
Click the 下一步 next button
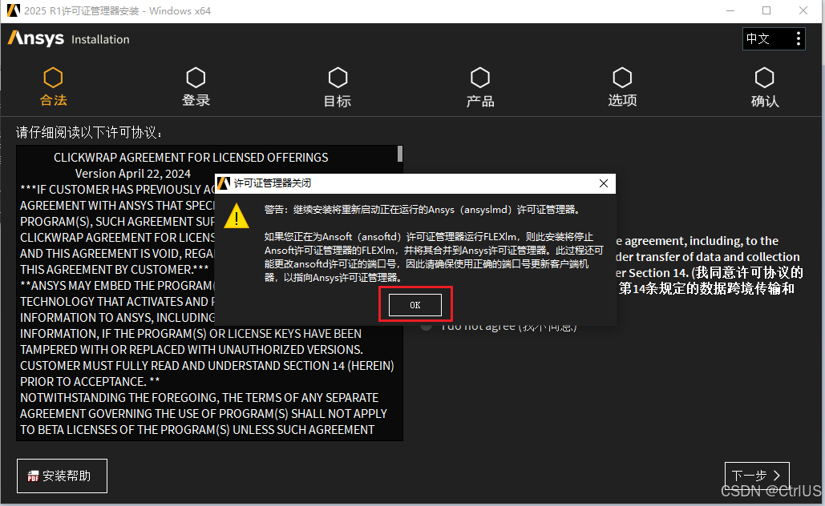(x=757, y=476)
